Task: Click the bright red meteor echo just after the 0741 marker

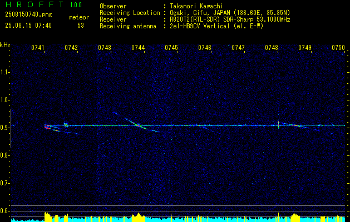Action: coord(47,127)
